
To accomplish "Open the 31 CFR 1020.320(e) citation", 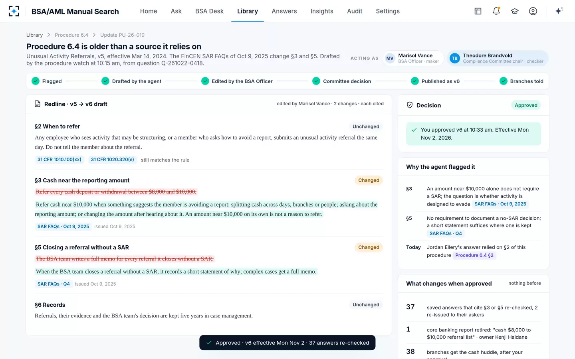I will [113, 160].
